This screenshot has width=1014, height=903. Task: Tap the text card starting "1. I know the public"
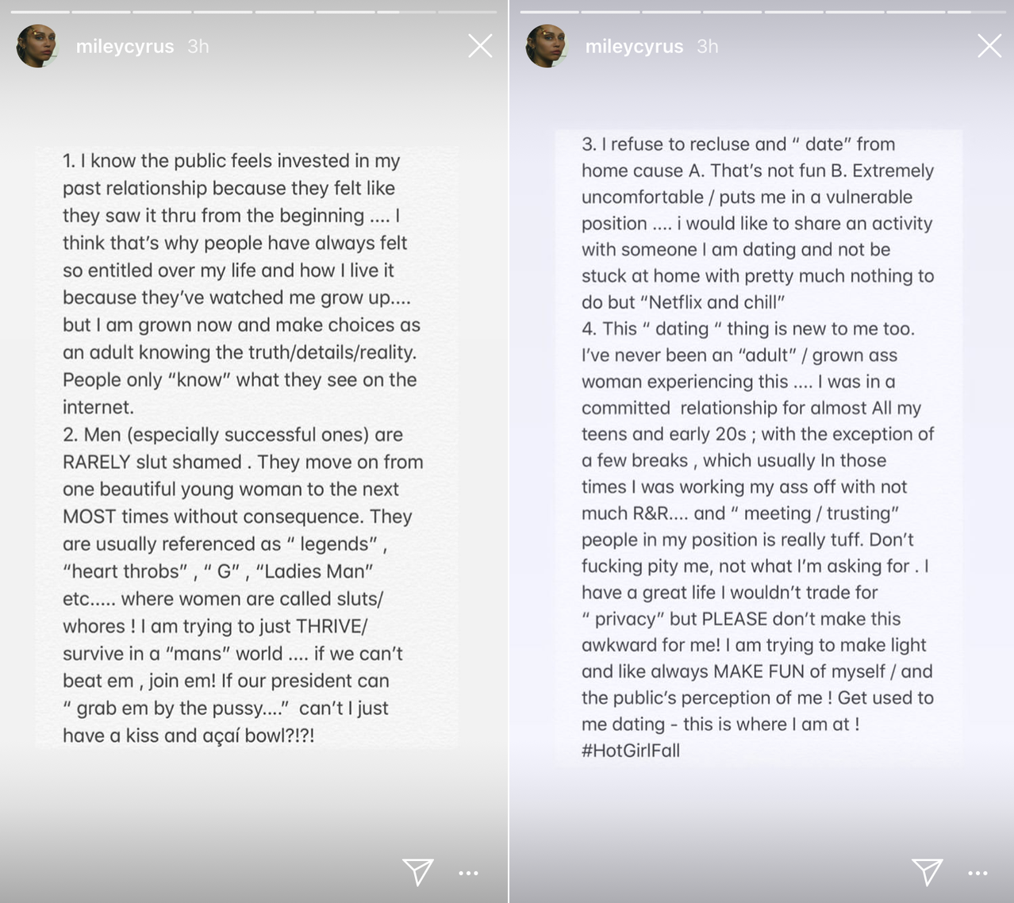[x=246, y=448]
